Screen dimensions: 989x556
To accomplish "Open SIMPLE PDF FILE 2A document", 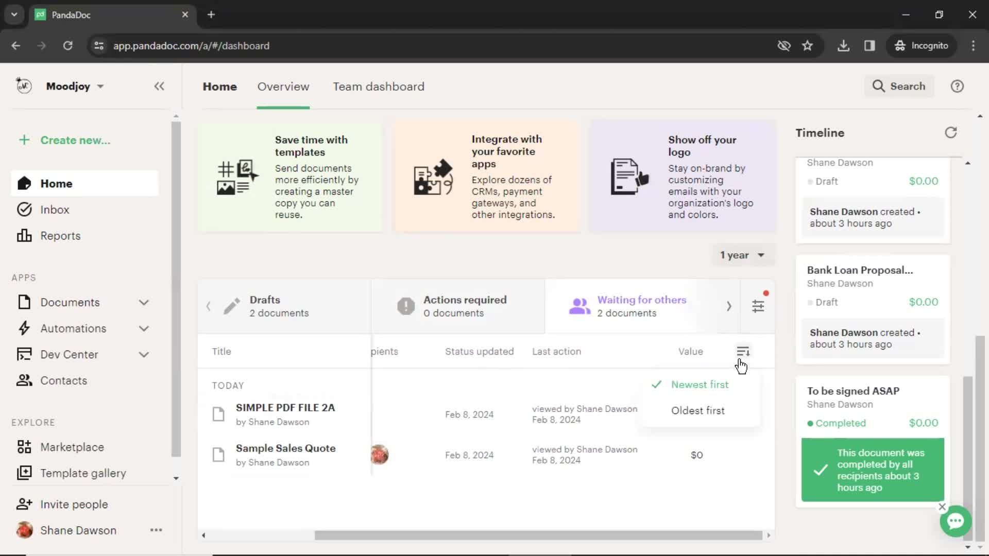I will [286, 407].
